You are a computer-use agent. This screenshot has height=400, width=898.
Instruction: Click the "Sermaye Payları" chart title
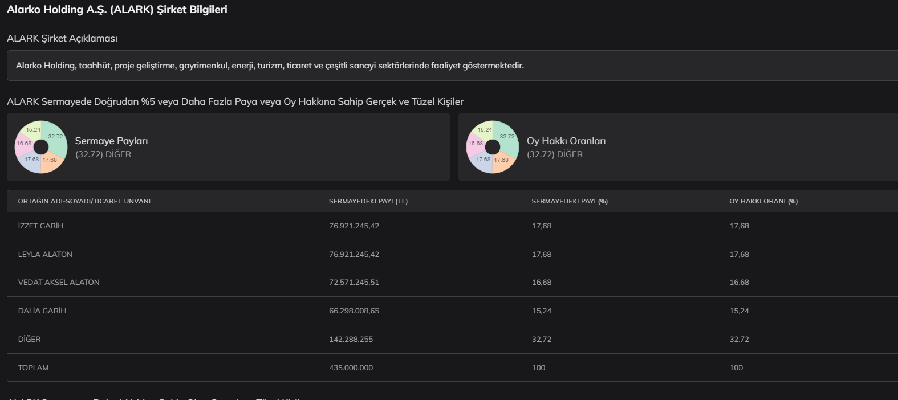111,141
